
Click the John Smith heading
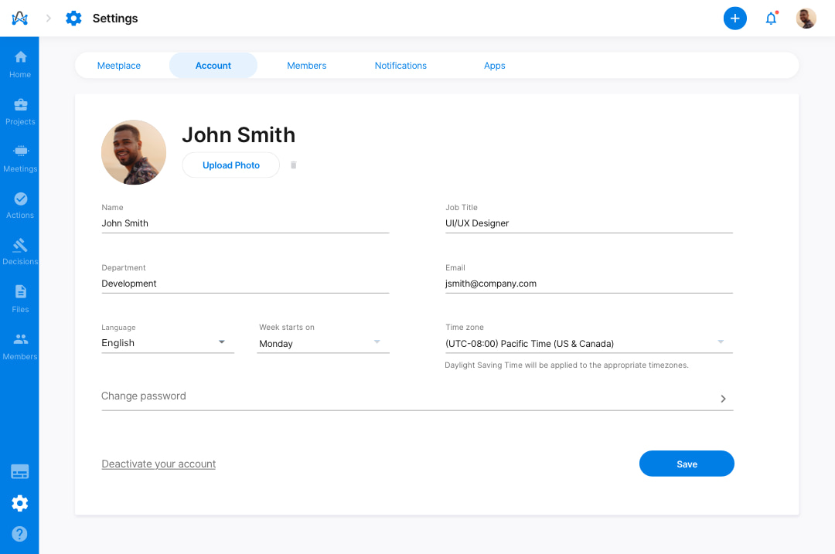[x=239, y=134]
